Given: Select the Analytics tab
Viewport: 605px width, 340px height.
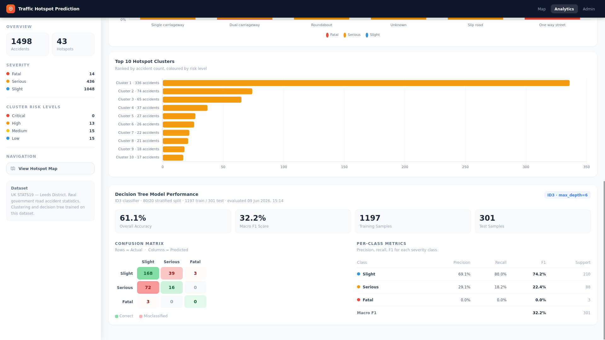Looking at the screenshot, I should click(564, 9).
